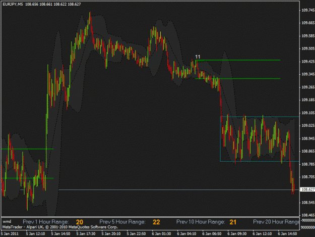Viewport: 315px width, 237px height.
Task: Click the 6 Jan 14:50 time label
Action: coord(287,234)
